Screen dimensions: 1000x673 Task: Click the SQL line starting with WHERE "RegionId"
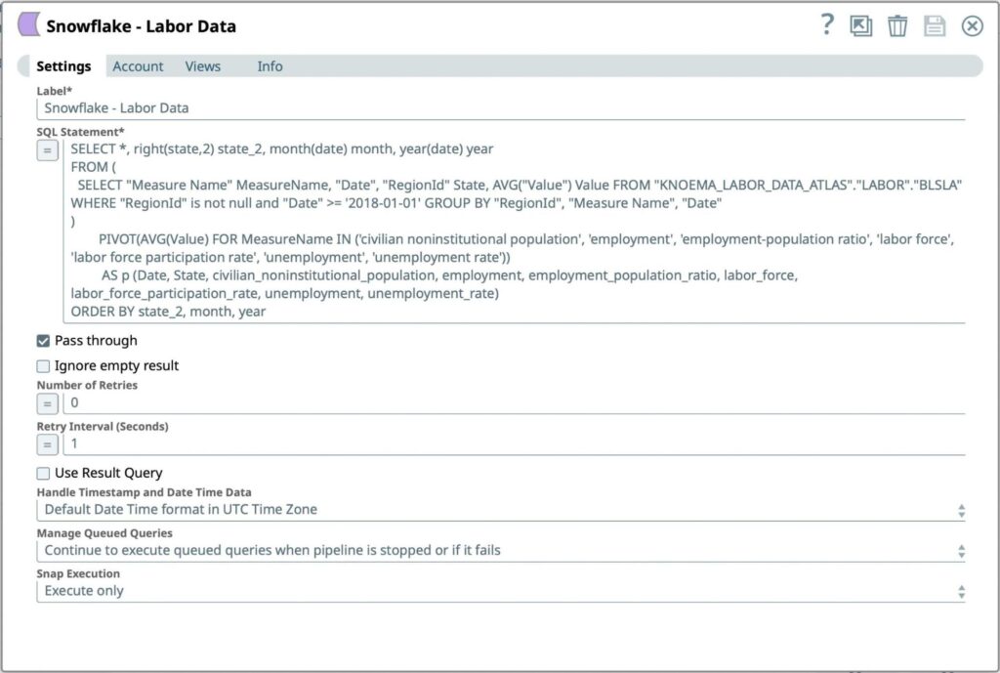[396, 203]
